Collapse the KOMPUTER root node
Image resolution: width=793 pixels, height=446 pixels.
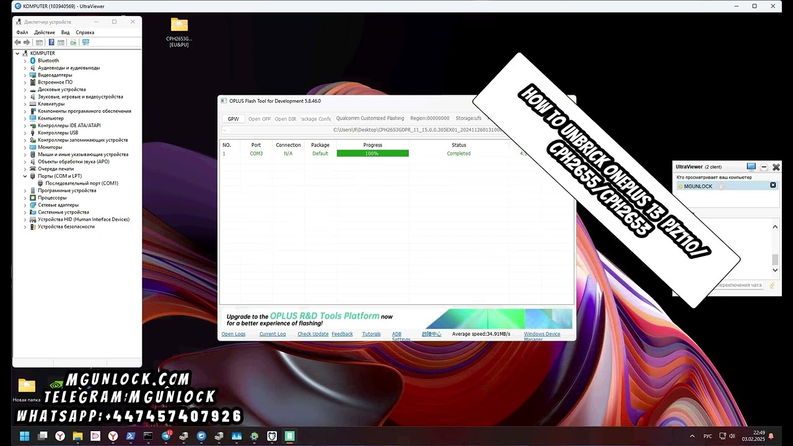point(17,53)
